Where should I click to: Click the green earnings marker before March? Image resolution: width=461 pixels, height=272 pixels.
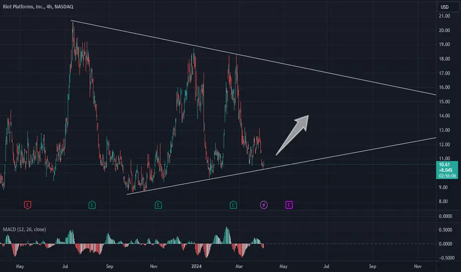click(233, 205)
